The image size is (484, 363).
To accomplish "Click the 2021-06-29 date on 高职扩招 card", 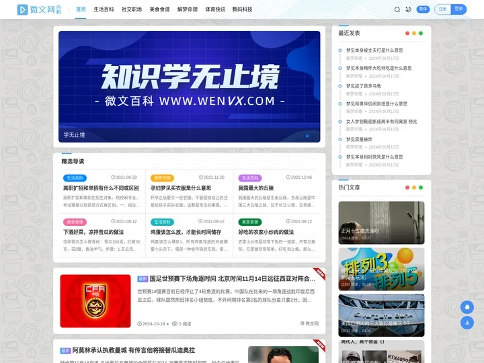I will 124,177.
